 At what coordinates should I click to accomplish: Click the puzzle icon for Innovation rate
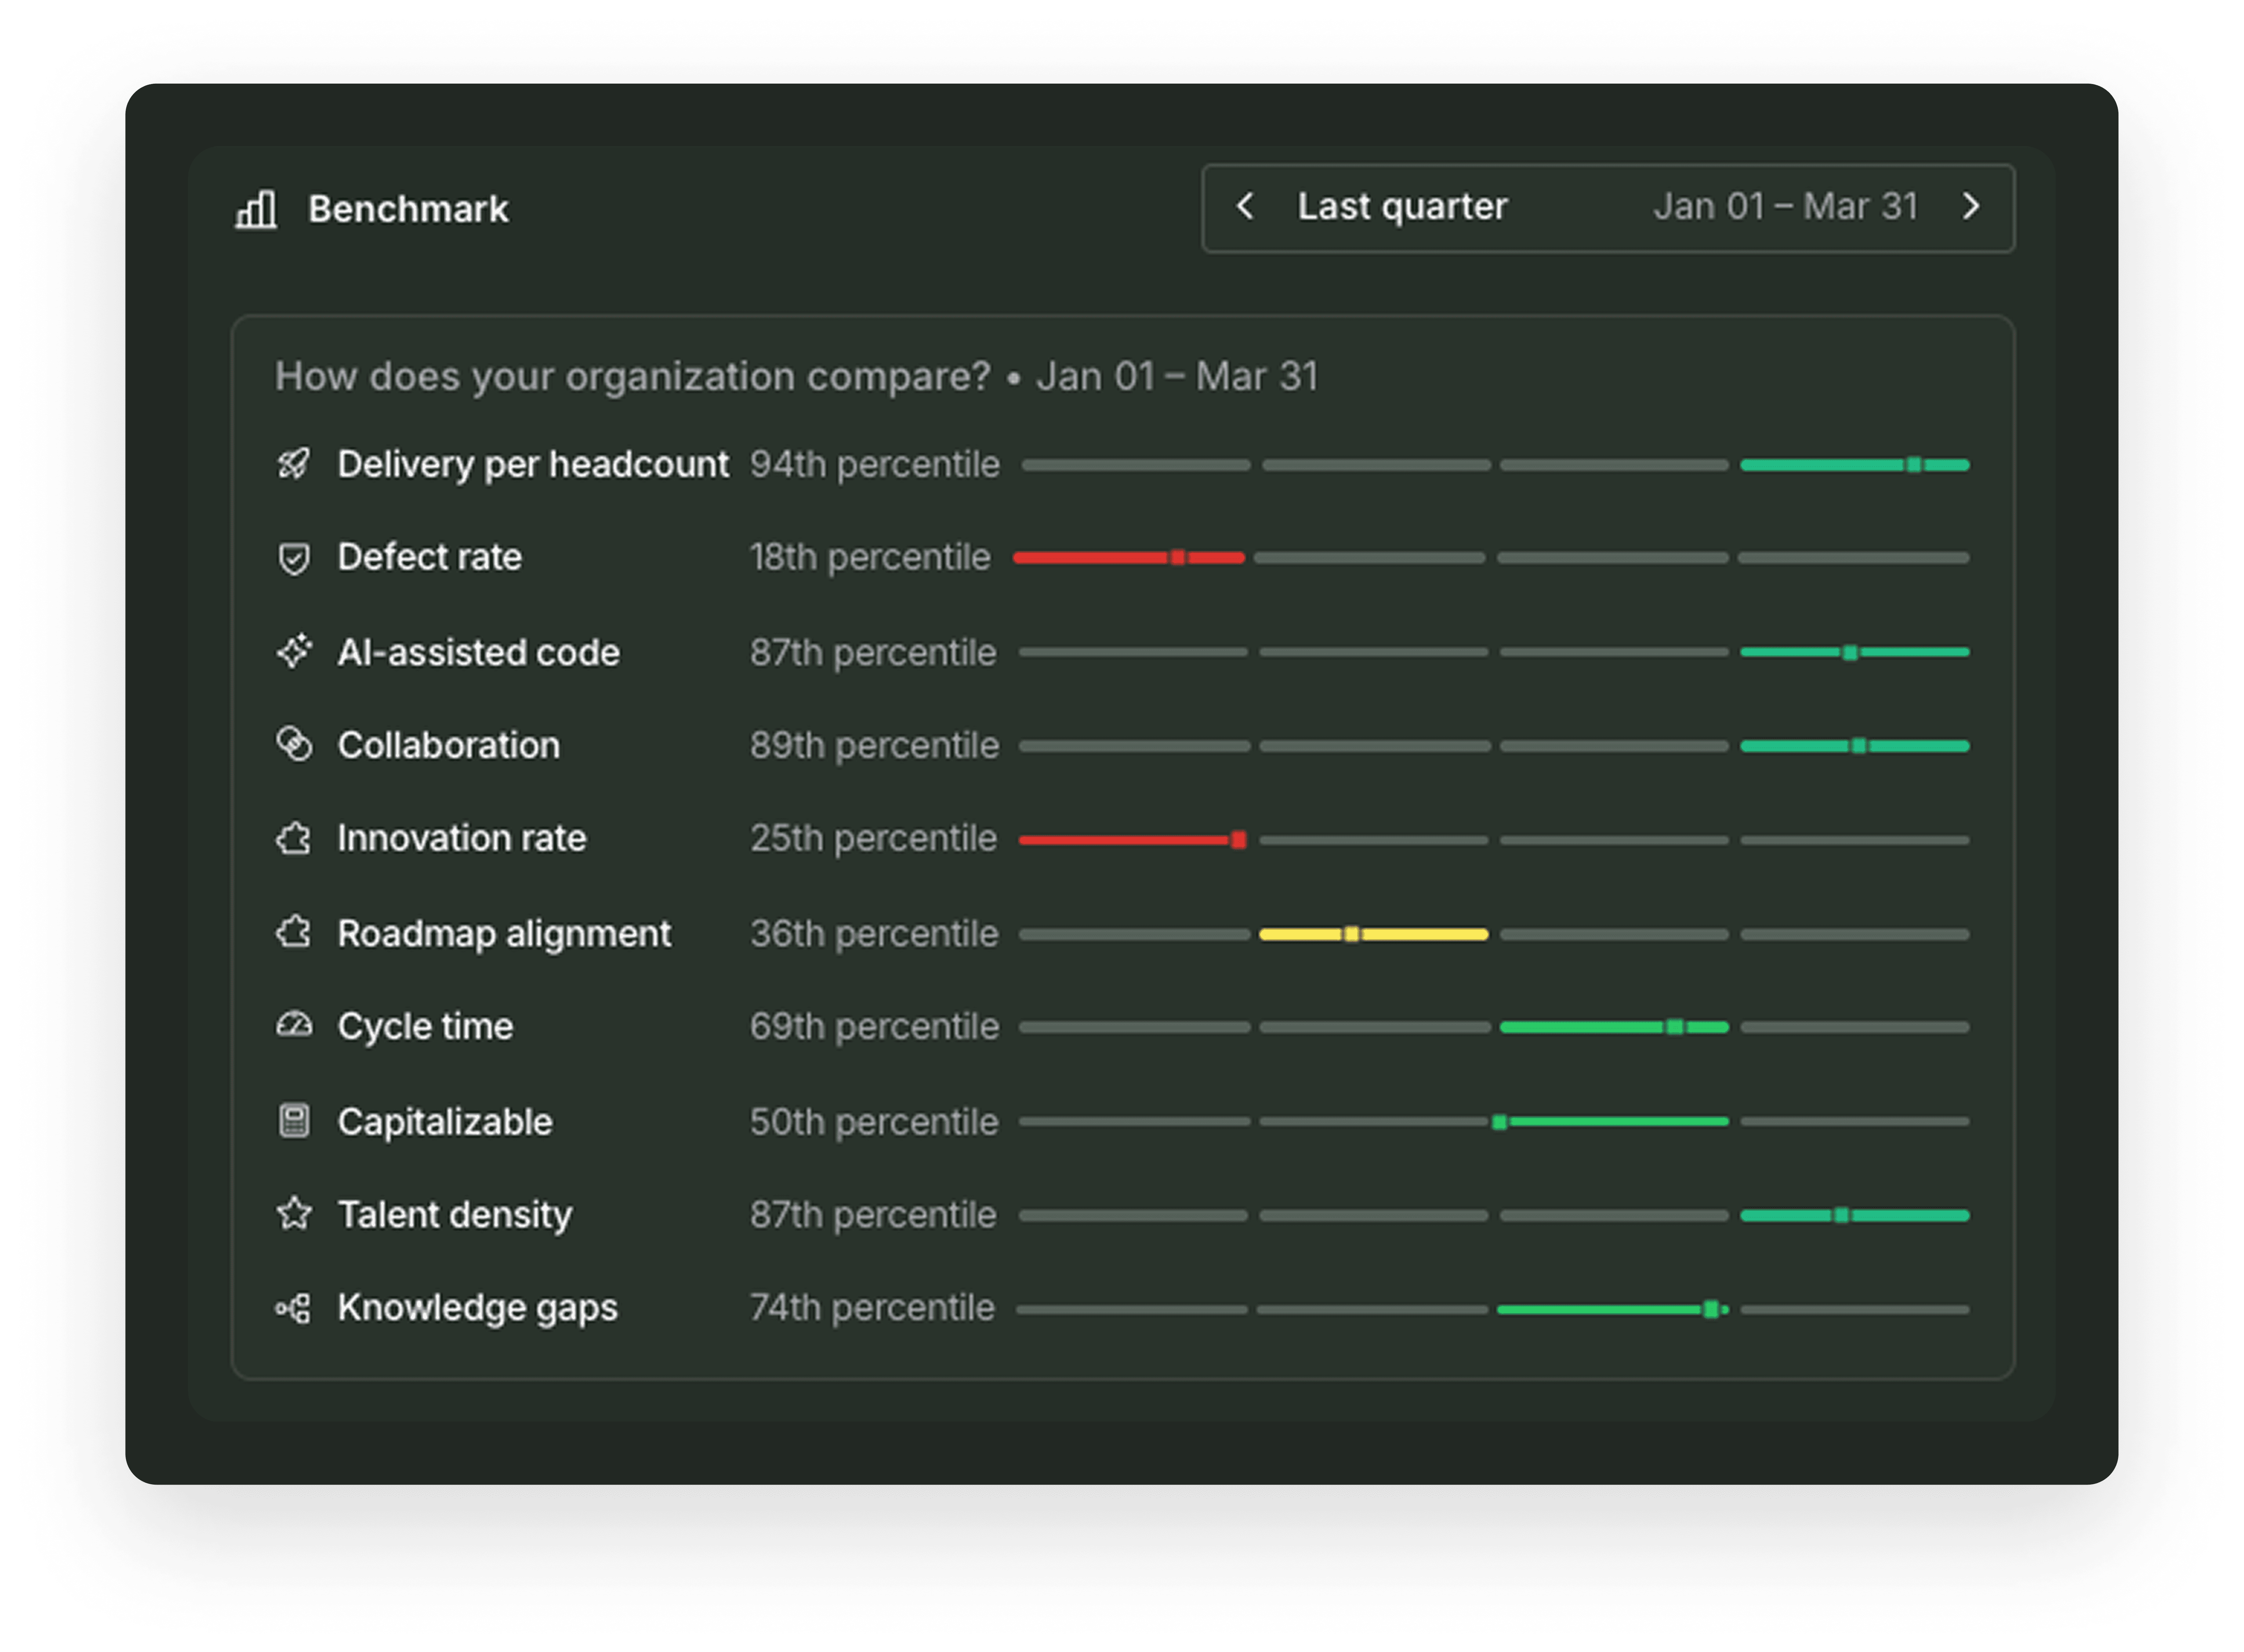(x=293, y=838)
